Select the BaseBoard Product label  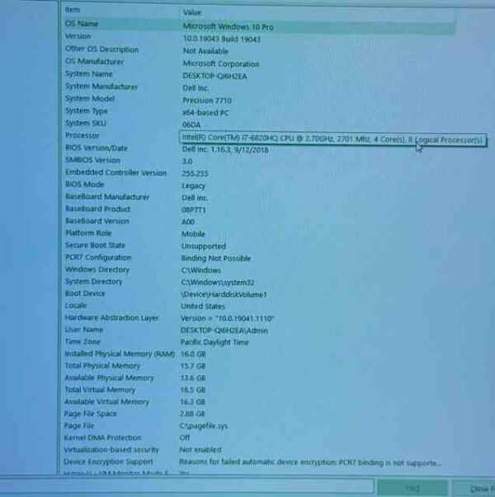pyautogui.click(x=97, y=209)
